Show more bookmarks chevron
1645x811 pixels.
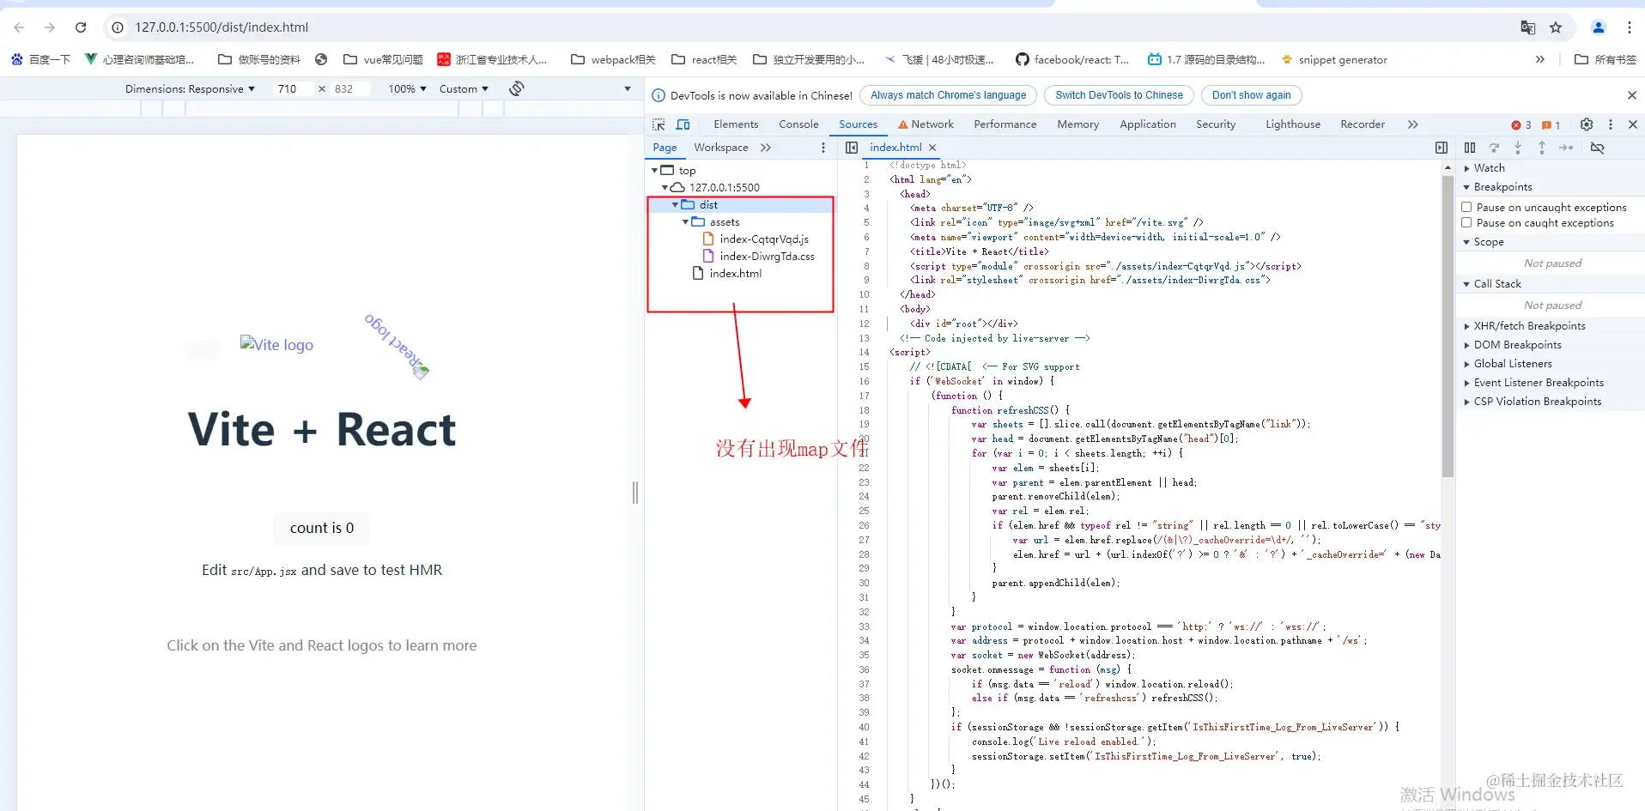coord(1540,59)
